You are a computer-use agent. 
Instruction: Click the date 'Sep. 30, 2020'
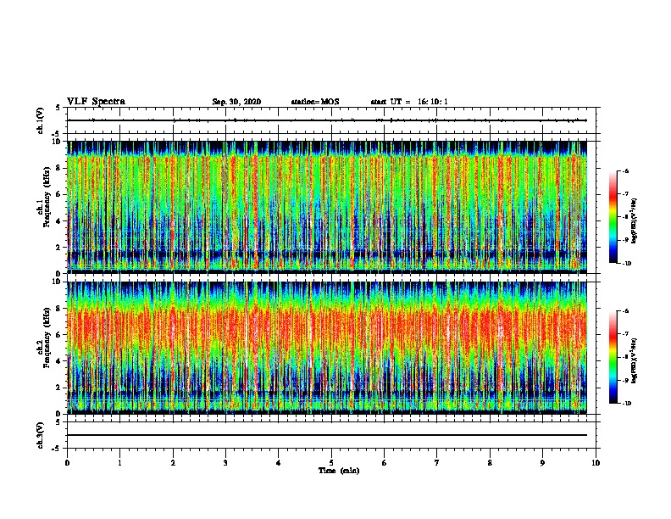click(x=236, y=102)
